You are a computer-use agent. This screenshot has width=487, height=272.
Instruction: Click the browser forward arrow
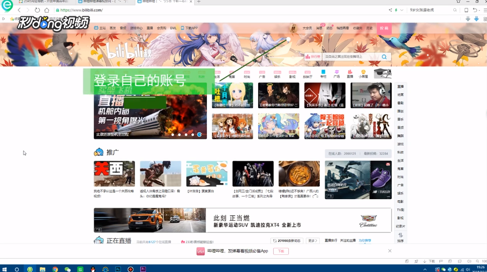pos(28,10)
